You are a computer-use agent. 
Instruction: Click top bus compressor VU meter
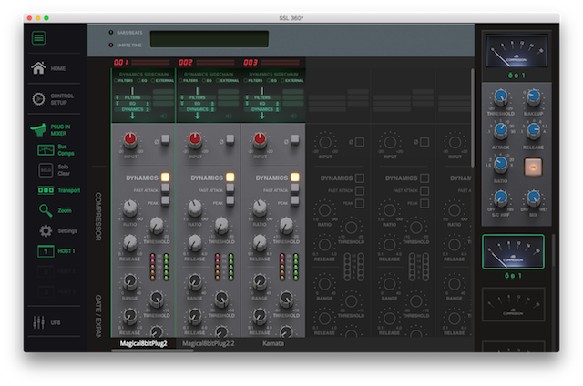pyautogui.click(x=517, y=51)
